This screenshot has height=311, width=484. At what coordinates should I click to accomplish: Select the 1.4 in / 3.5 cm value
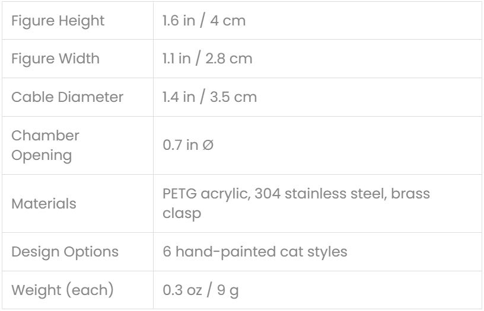pyautogui.click(x=210, y=97)
